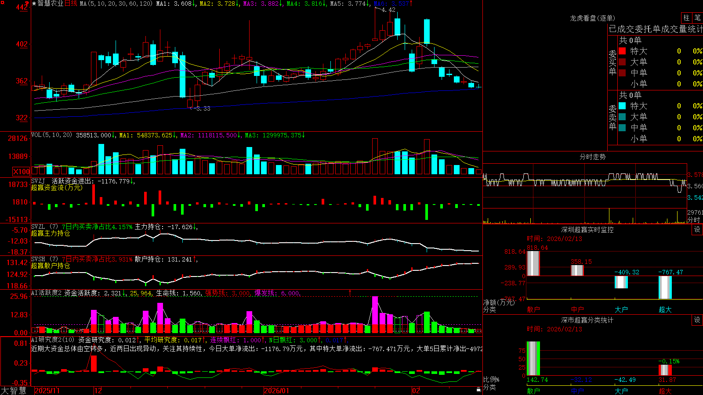Screen dimensions: 703x395
Task: Click the 3.33 low price marker
Action: (203, 108)
